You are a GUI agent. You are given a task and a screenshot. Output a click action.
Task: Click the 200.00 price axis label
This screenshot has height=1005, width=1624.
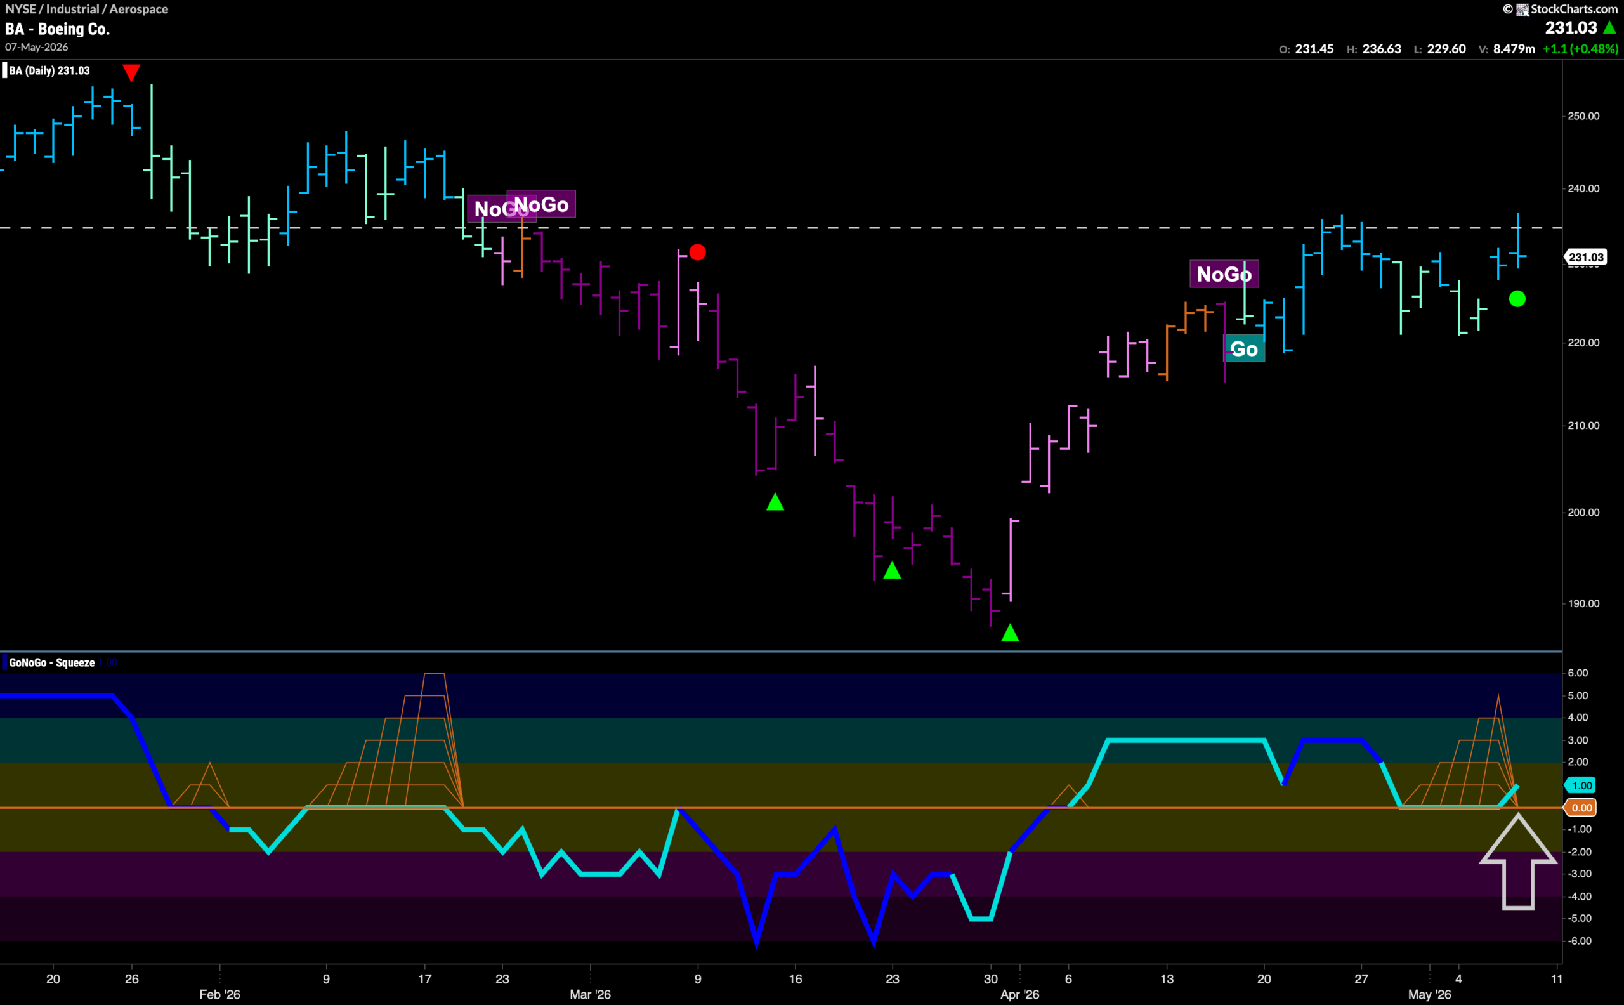(1583, 513)
